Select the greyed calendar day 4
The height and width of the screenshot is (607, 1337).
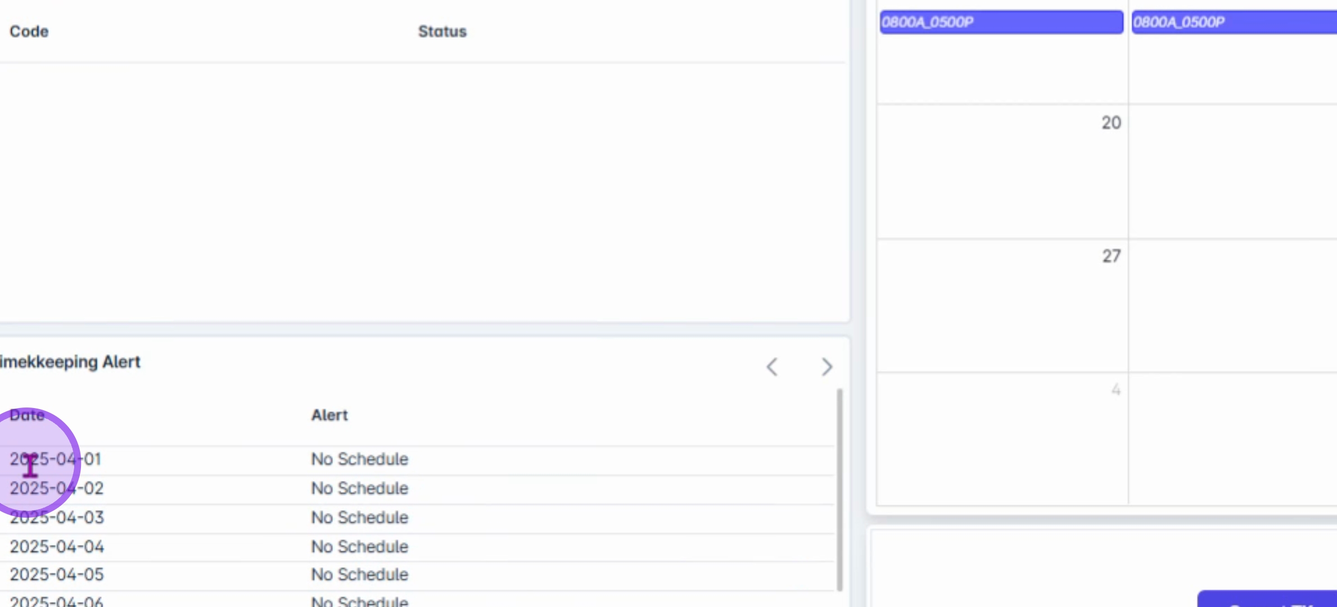(1115, 389)
